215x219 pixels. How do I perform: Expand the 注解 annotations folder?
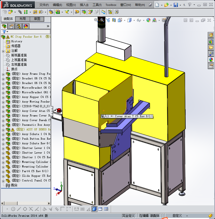(x=3, y=51)
